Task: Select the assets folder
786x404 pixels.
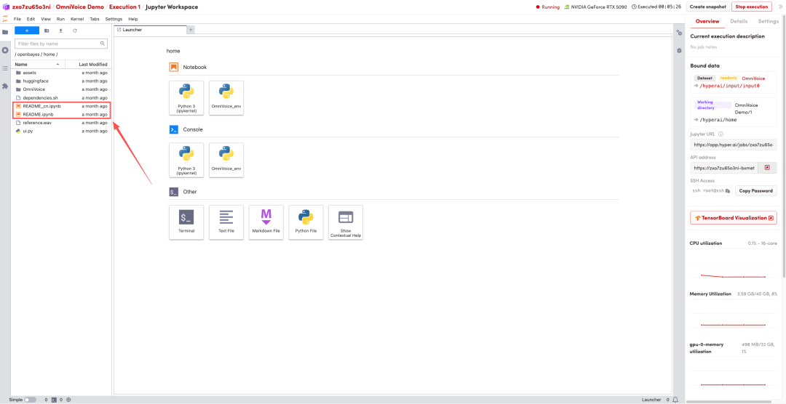Action: coord(61,73)
